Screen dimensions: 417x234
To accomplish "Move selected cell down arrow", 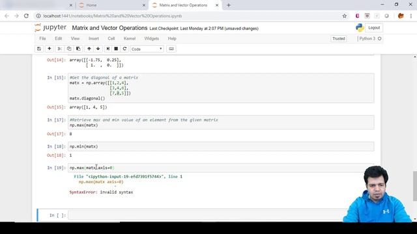I will 98,49.
